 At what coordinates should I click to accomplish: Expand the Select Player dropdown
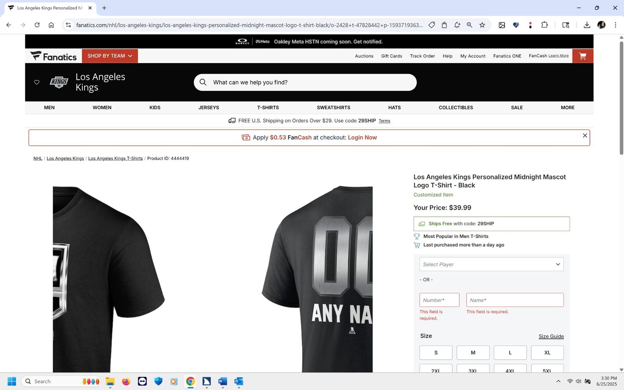(x=491, y=264)
